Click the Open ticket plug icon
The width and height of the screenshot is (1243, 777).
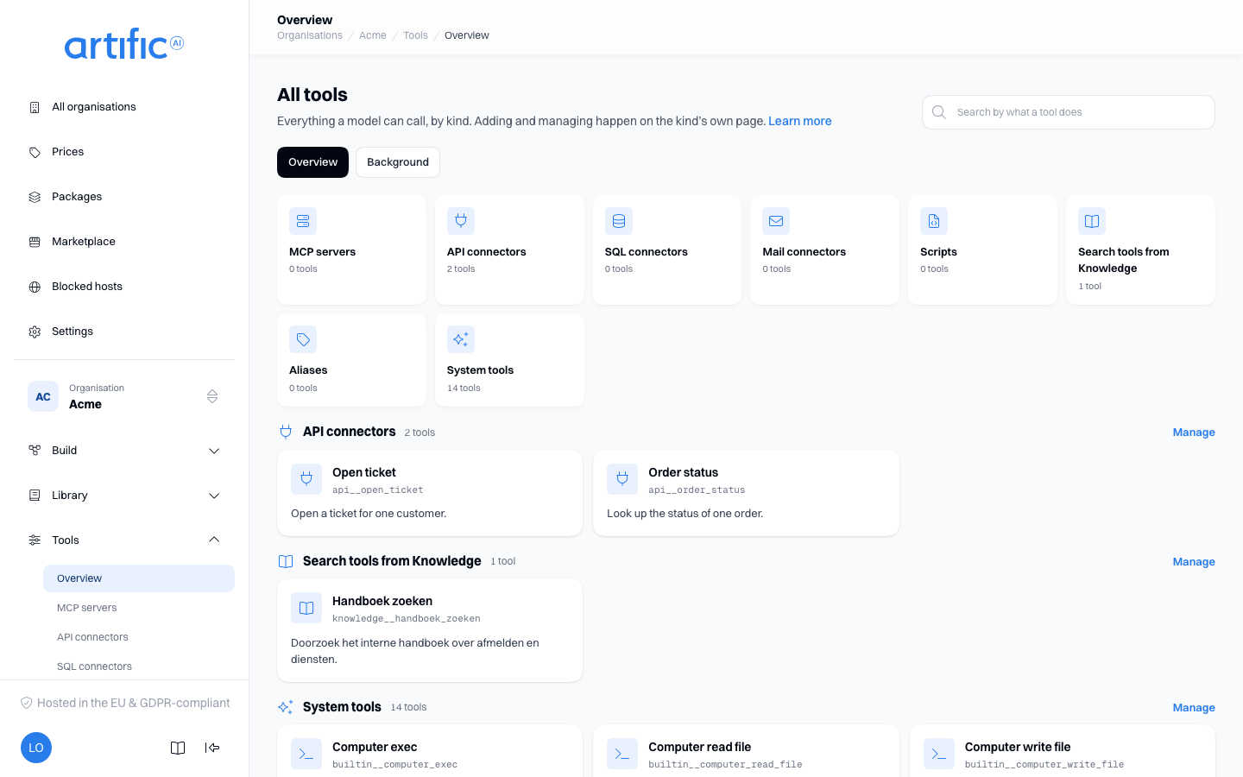click(x=306, y=479)
